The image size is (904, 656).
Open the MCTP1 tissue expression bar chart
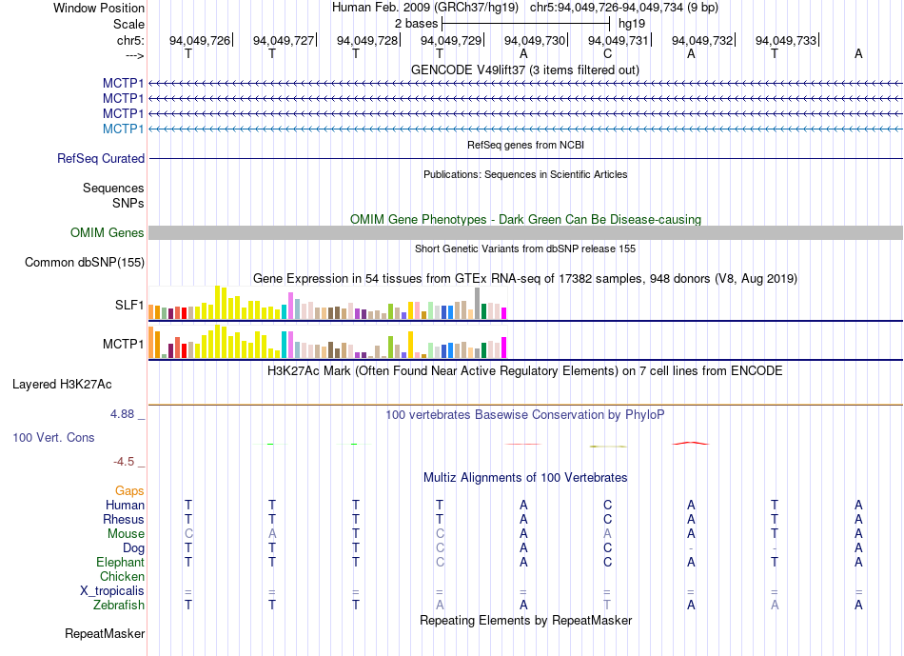click(327, 342)
